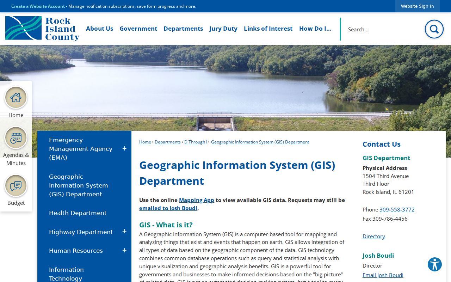Go to Home in the breadcrumb
Viewport: 451px width, 282px height.
pos(145,142)
